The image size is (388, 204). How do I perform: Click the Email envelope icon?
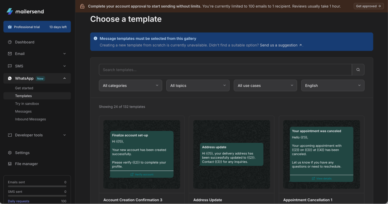pyautogui.click(x=9, y=54)
